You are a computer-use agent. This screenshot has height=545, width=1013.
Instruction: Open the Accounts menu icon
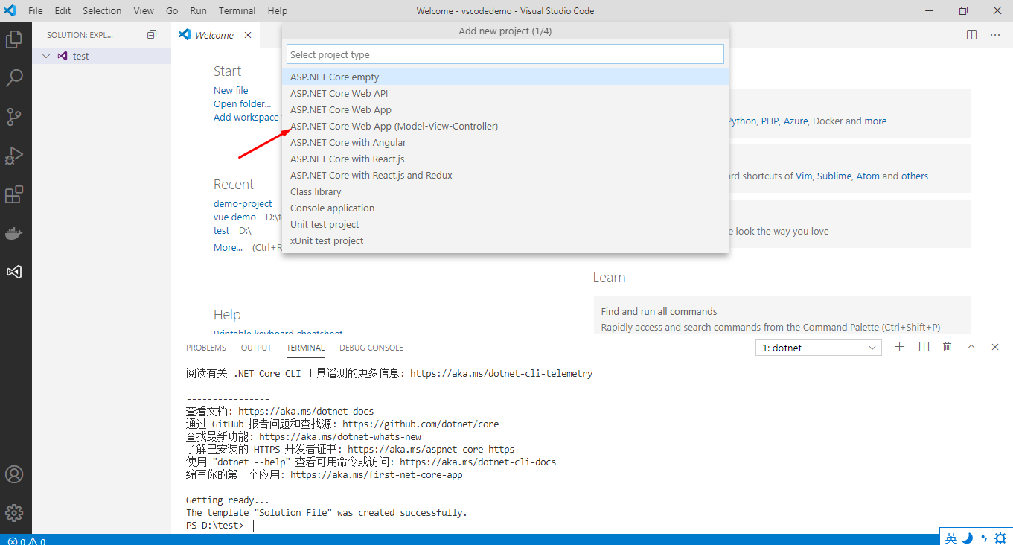pyautogui.click(x=14, y=474)
